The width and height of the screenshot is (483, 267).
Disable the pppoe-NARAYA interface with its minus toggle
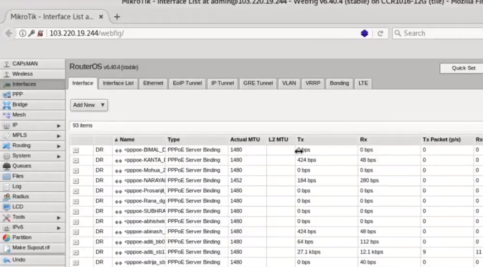pyautogui.click(x=76, y=180)
